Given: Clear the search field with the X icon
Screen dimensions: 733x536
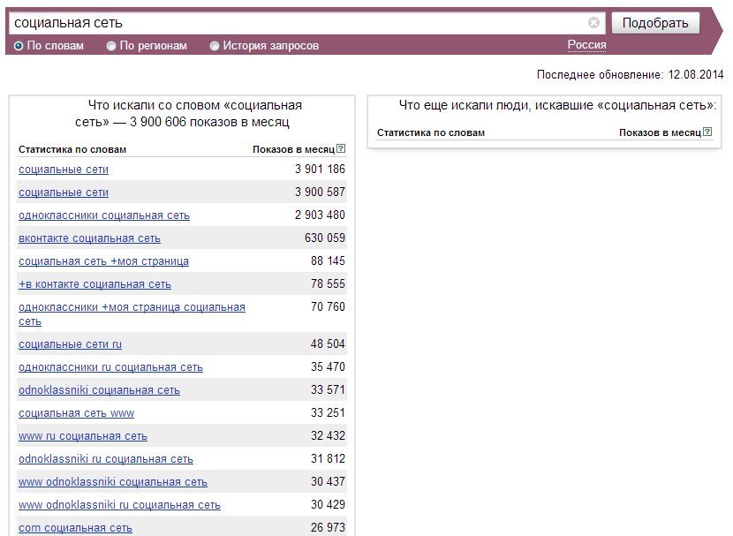Looking at the screenshot, I should [593, 22].
